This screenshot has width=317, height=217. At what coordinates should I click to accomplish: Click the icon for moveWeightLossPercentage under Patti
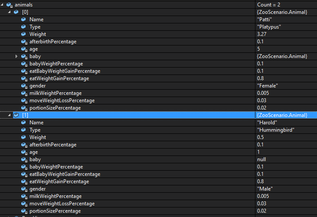point(24,101)
